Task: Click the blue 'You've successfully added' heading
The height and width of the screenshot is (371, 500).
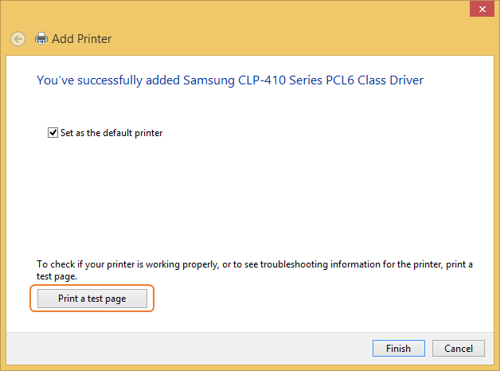Action: tap(230, 80)
